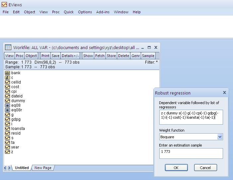Click the Store toolbar button
Image resolution: width=233 pixels, height=180 pixels.
(x=111, y=56)
